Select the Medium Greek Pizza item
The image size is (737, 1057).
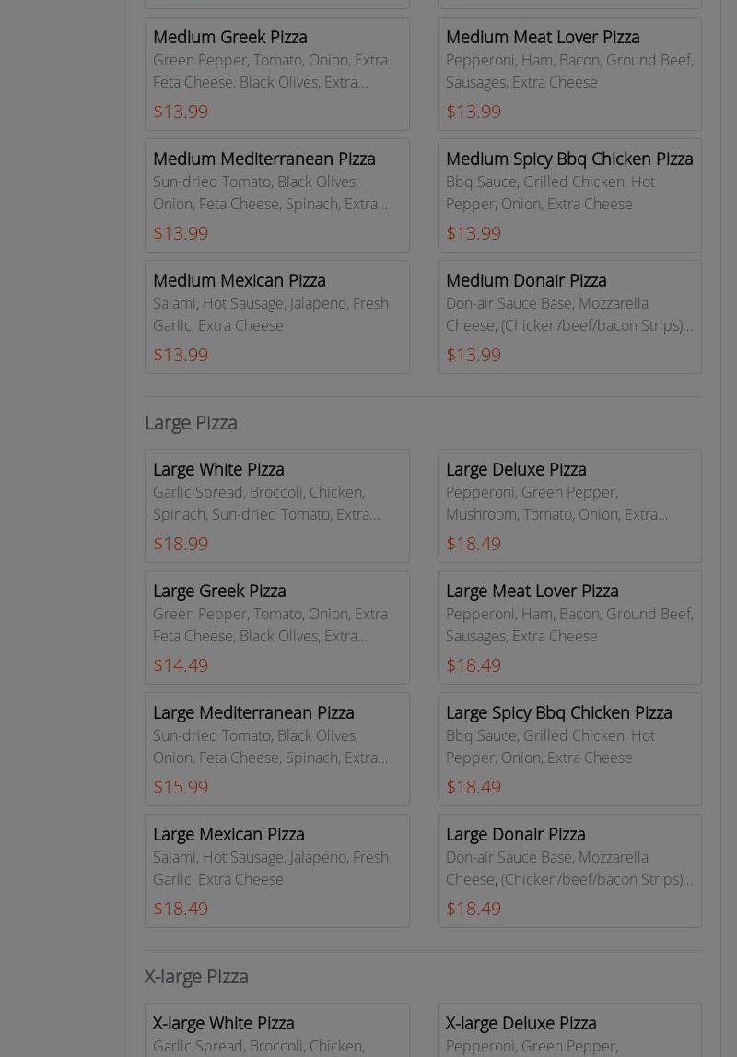(x=276, y=73)
